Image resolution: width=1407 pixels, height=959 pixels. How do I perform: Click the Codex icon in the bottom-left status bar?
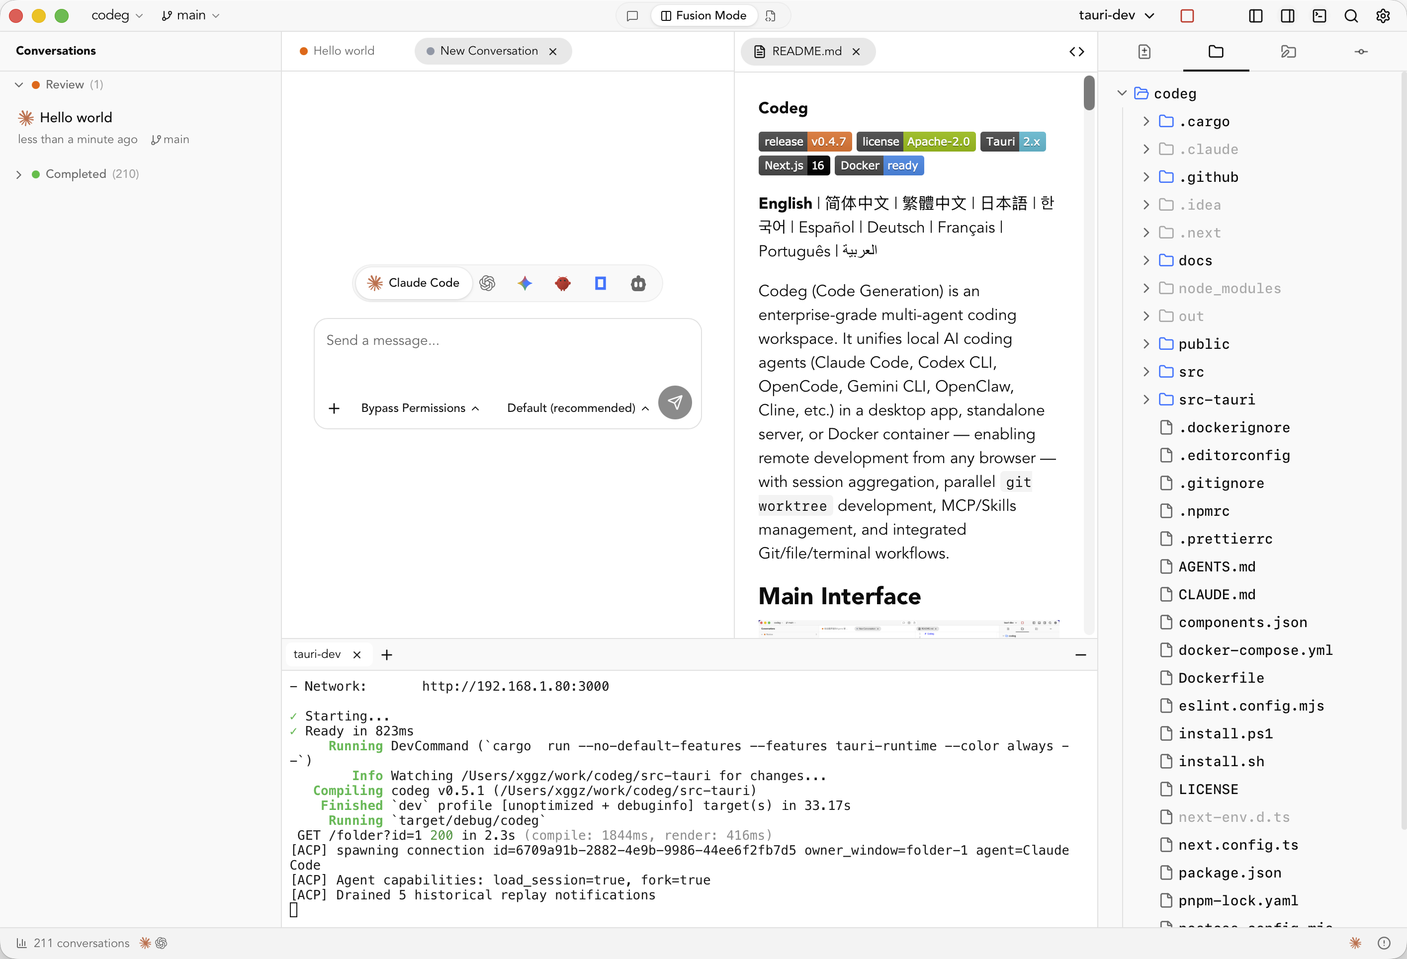(162, 944)
